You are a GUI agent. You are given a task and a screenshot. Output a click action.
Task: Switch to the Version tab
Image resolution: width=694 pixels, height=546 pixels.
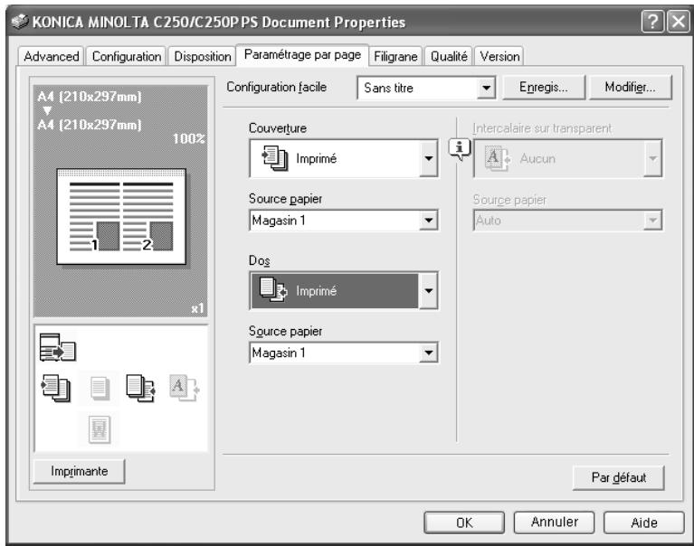coord(499,57)
